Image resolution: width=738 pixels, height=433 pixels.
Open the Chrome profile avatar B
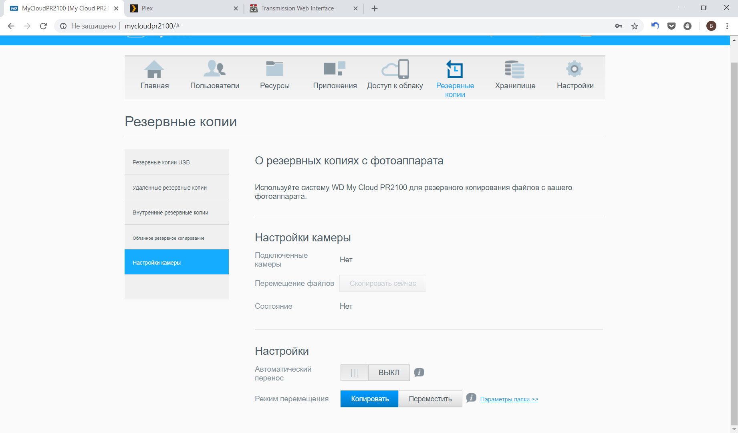point(711,26)
